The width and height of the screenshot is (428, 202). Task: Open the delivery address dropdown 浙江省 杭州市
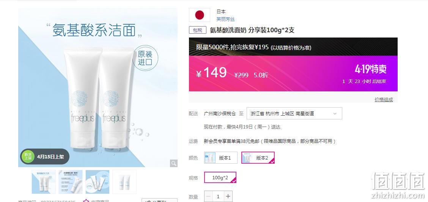(294, 113)
